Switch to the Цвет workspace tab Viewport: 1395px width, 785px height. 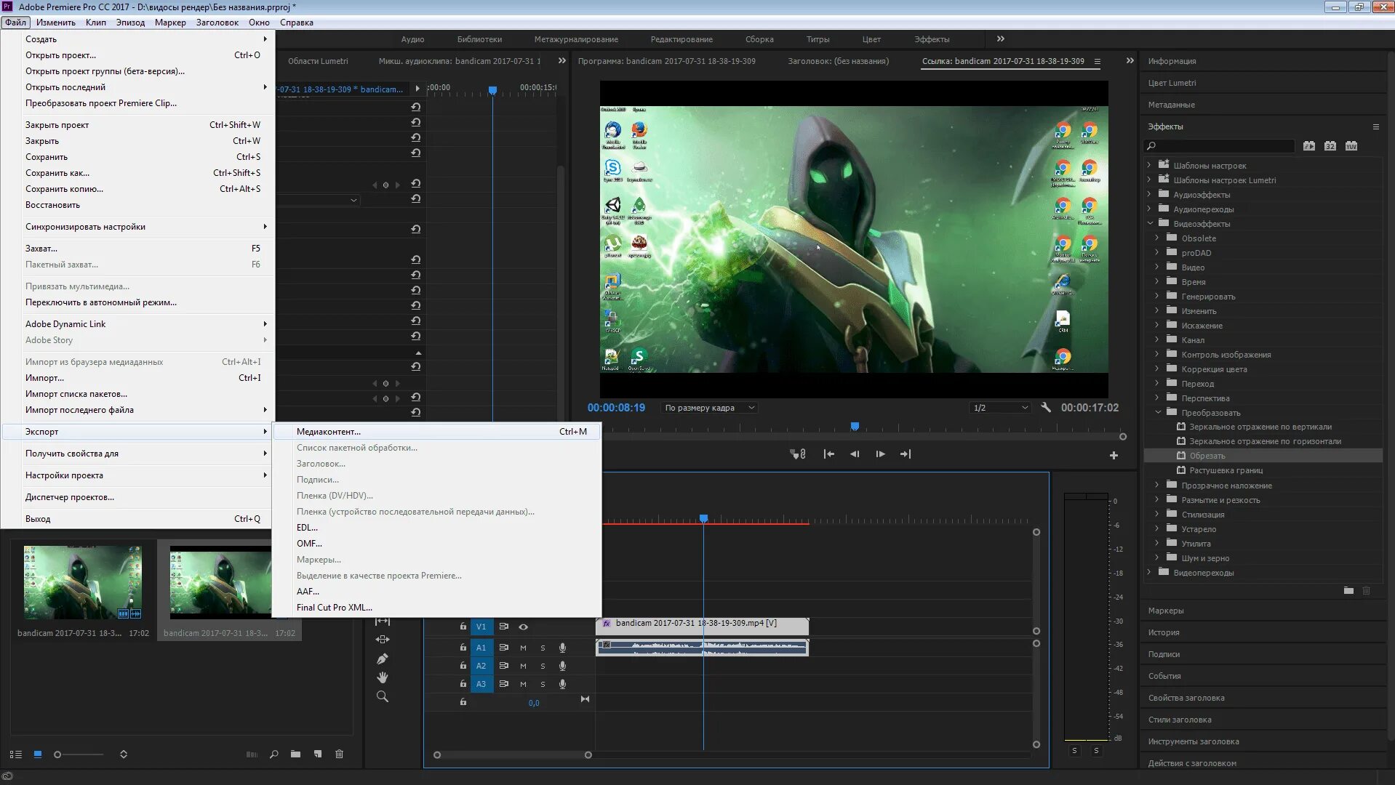pos(871,39)
